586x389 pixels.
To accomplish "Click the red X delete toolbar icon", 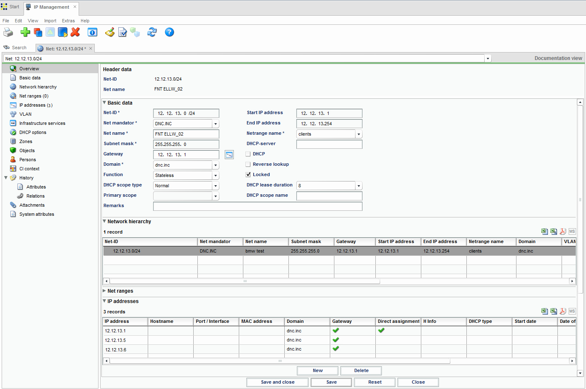I will click(x=75, y=32).
